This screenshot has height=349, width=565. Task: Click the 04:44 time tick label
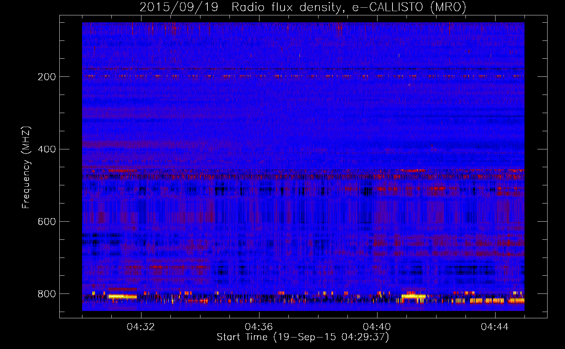(x=495, y=327)
